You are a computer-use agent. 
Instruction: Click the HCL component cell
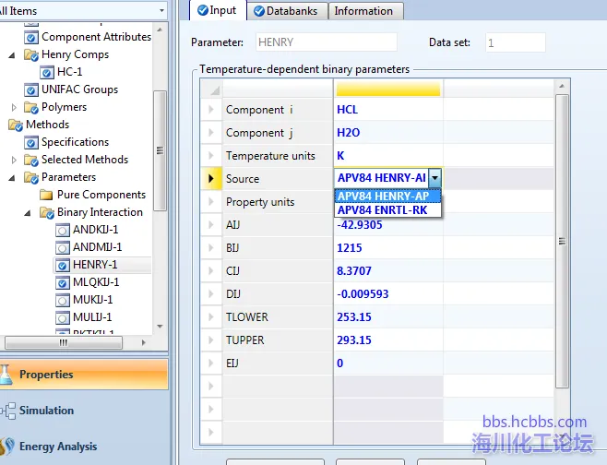pos(388,110)
